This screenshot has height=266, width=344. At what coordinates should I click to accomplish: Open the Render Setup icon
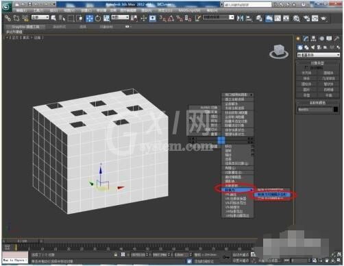click(306, 19)
